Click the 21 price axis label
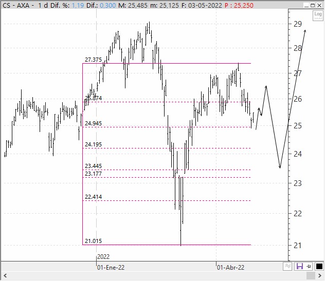Screen dimensions: 325x281 pos(298,246)
